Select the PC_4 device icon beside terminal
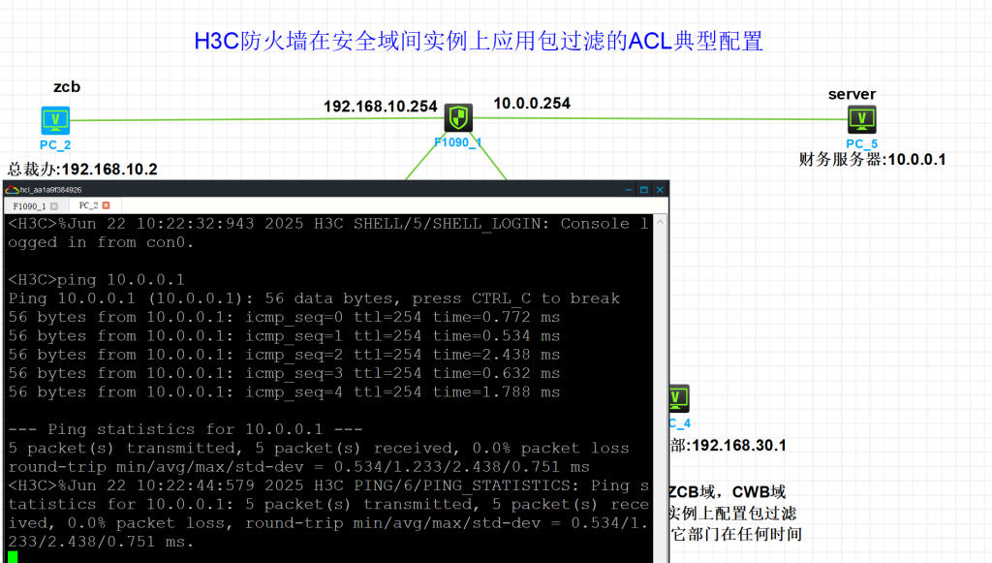992x563 pixels. pos(678,398)
